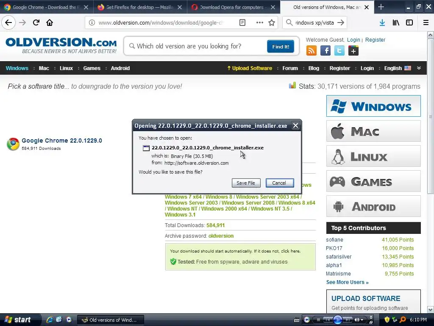Open the Forum nav link
The width and height of the screenshot is (434, 326).
290,68
